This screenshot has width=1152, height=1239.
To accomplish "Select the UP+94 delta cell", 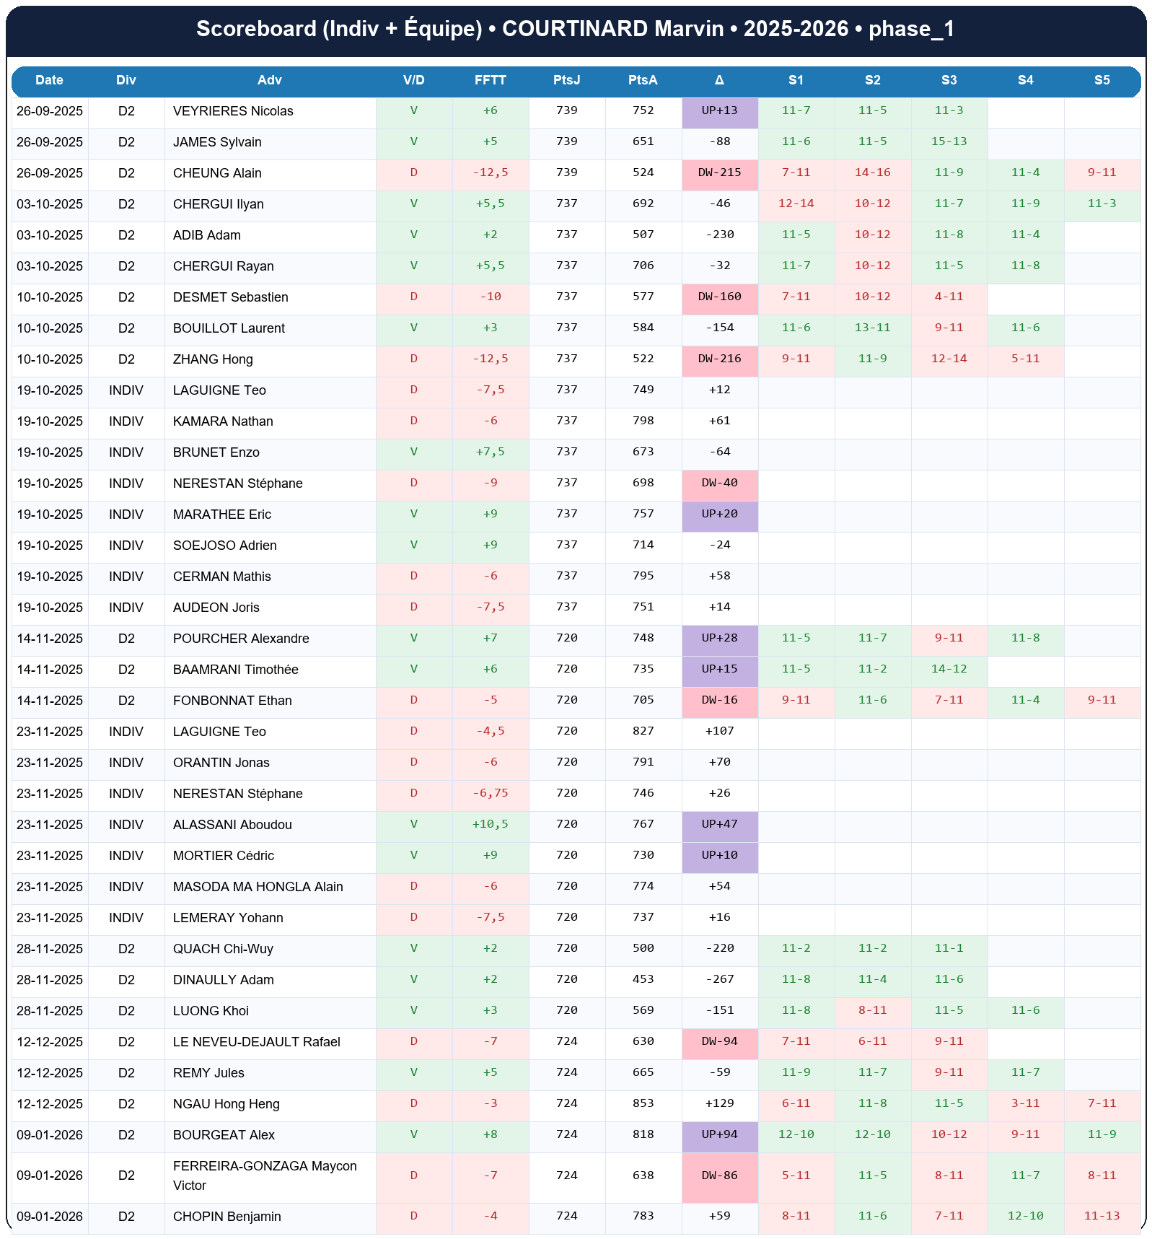I will tap(719, 1135).
